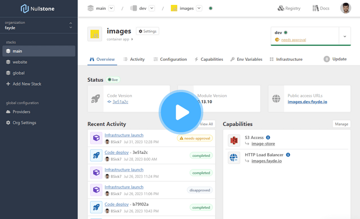Click rocket icon of 3e51a2c deploy
Image resolution: width=360 pixels, height=219 pixels.
click(x=96, y=156)
